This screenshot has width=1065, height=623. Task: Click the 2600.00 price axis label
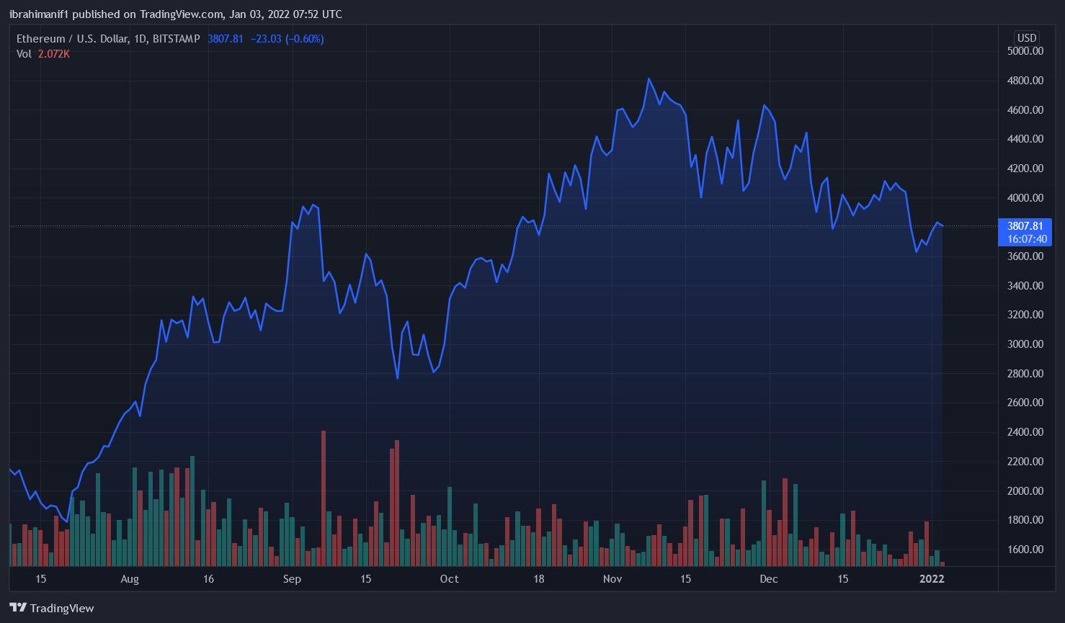tap(1025, 403)
